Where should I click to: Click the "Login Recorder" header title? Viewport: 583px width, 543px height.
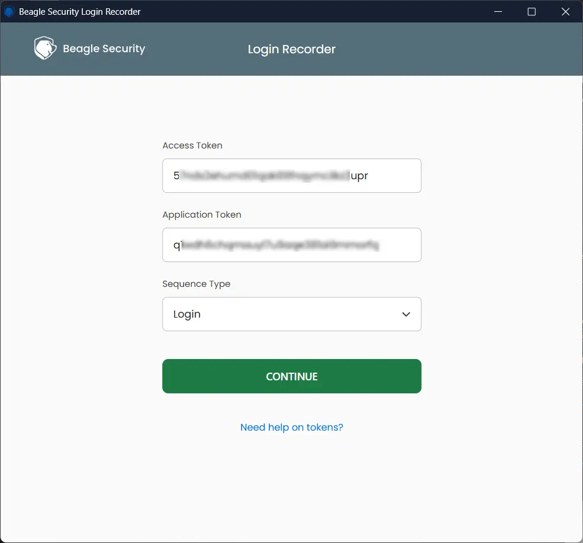[291, 49]
